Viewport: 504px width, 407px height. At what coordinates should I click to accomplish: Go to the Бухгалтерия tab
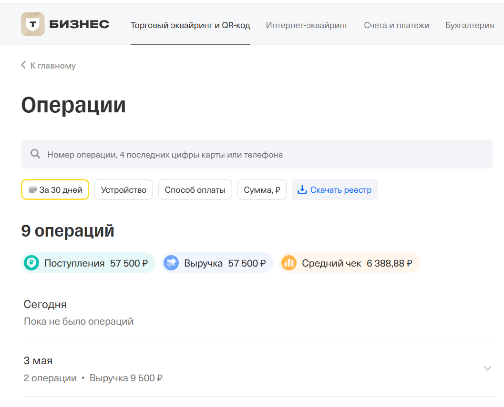coord(470,25)
